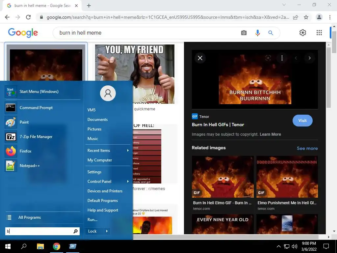
Task: Click the Chrome taskbar icon
Action: [57, 246]
